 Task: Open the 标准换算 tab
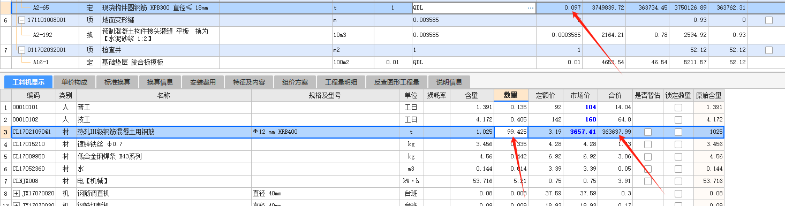pos(117,82)
